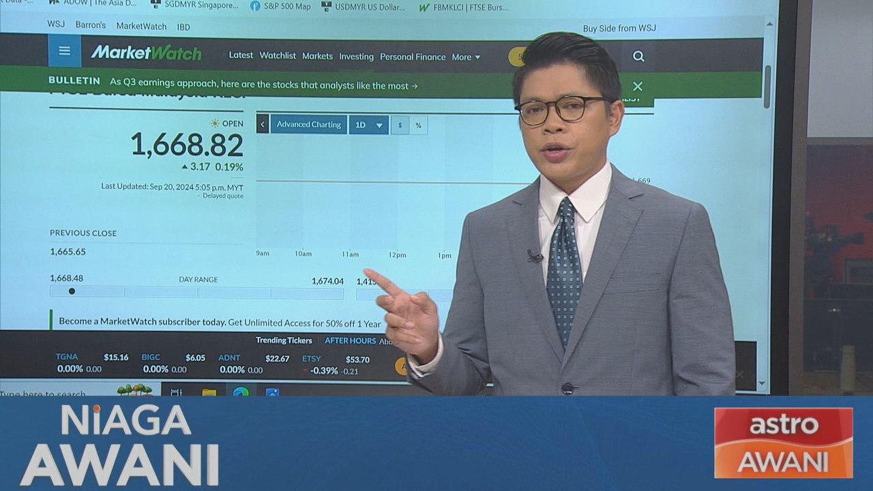Screen dimensions: 873x491
Task: Open the MarketWatch search magnifier
Action: 638,56
